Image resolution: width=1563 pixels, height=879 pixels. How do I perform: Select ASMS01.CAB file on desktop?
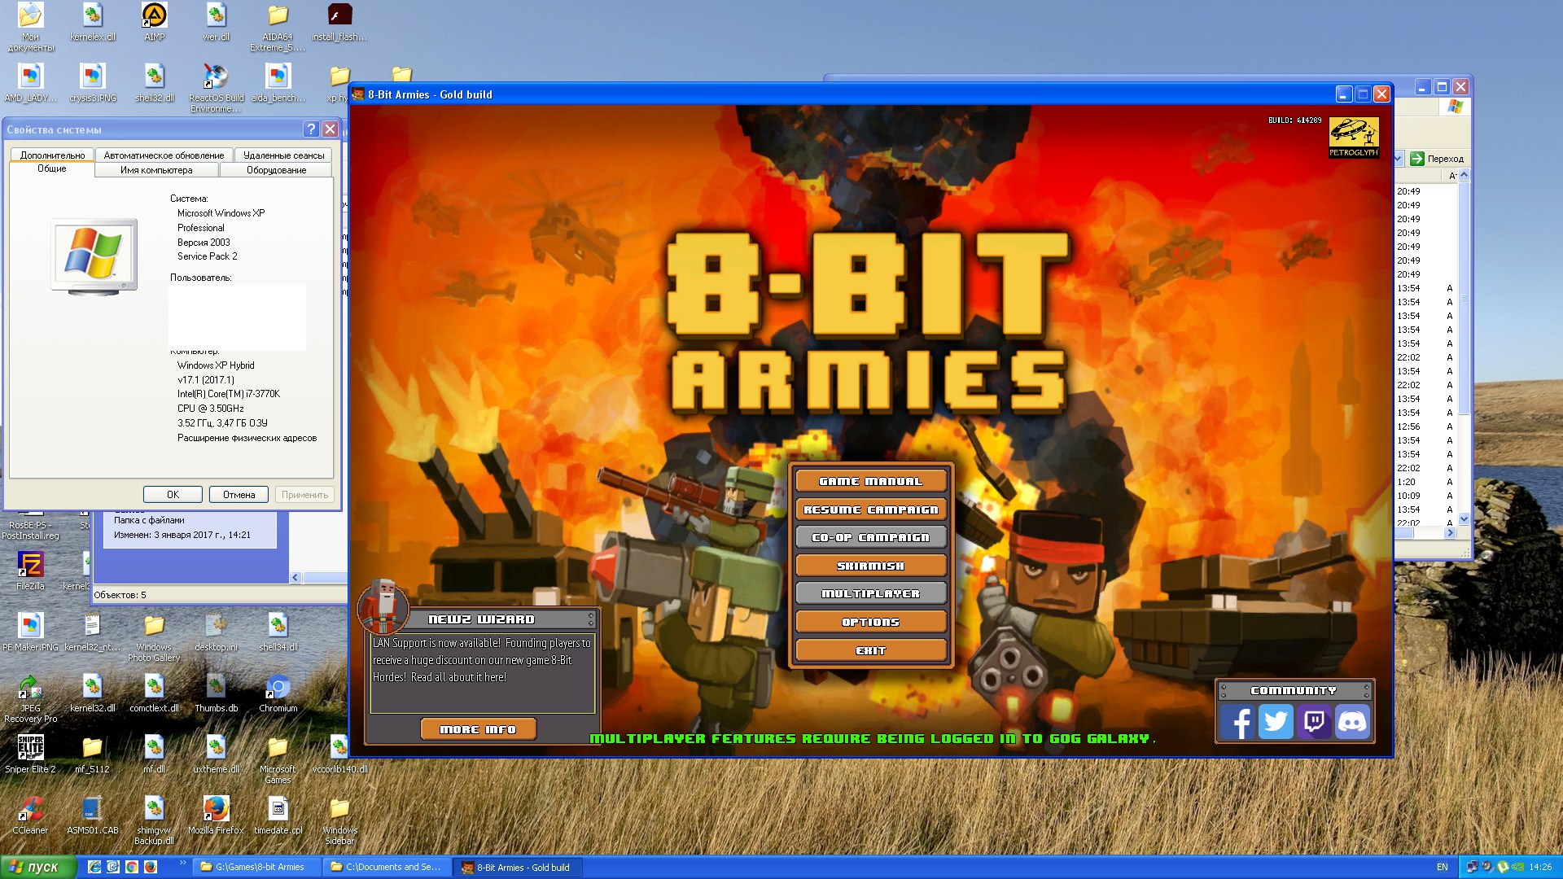[x=92, y=815]
